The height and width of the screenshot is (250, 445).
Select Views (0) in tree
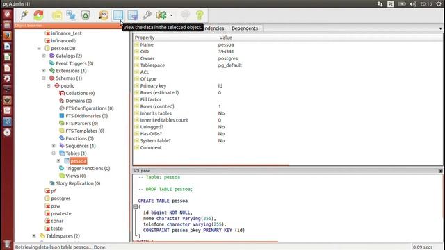76,176
